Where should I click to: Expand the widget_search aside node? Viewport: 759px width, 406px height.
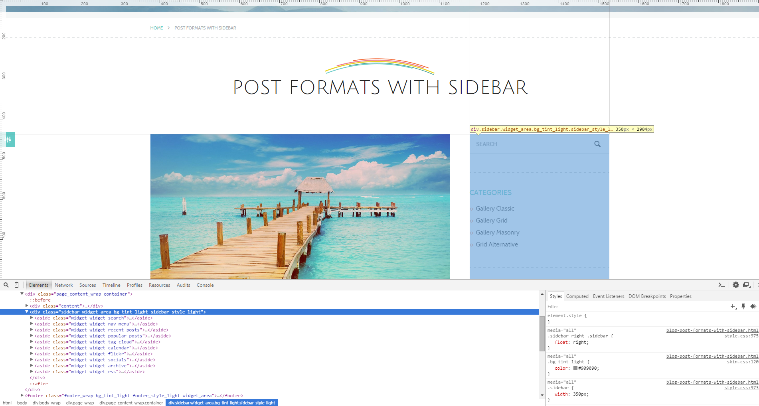[32, 318]
